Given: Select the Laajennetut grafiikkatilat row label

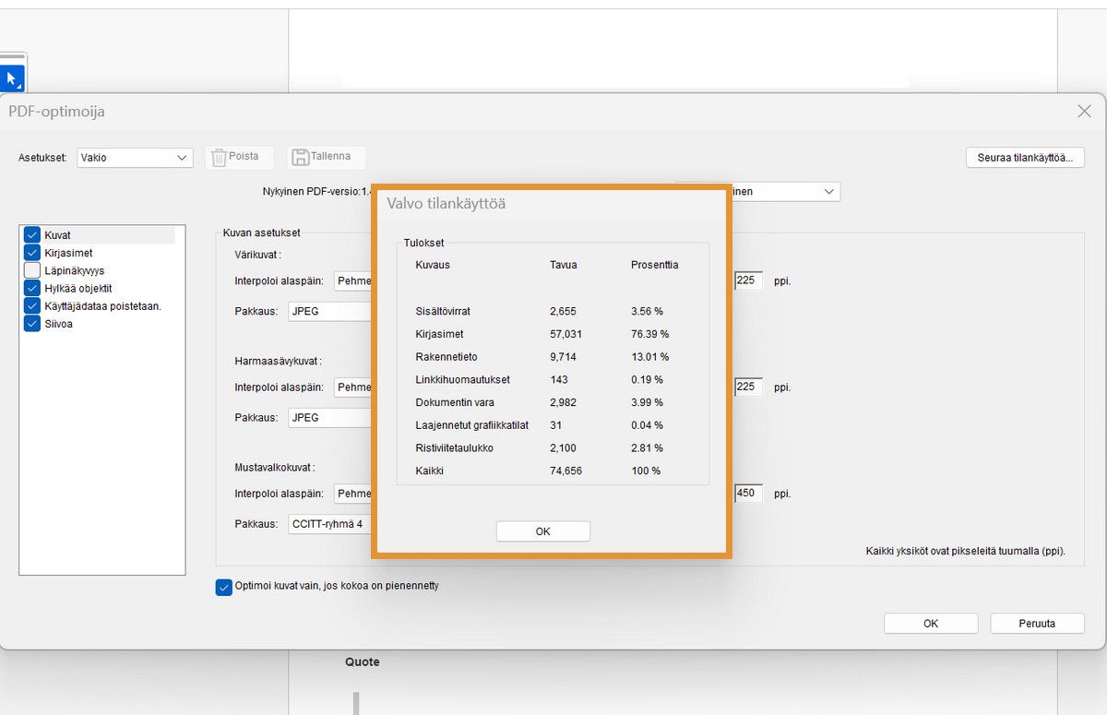Looking at the screenshot, I should coord(471,425).
